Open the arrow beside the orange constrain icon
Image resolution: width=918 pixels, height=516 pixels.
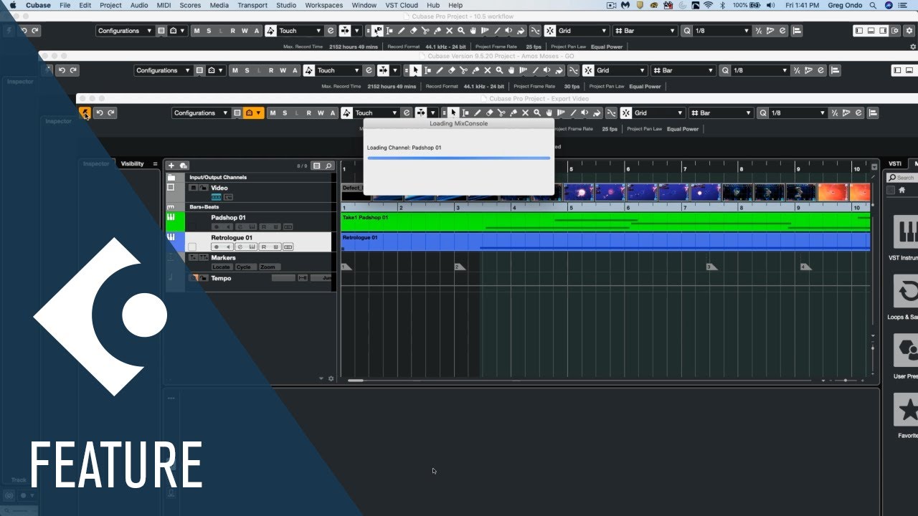pyautogui.click(x=258, y=113)
